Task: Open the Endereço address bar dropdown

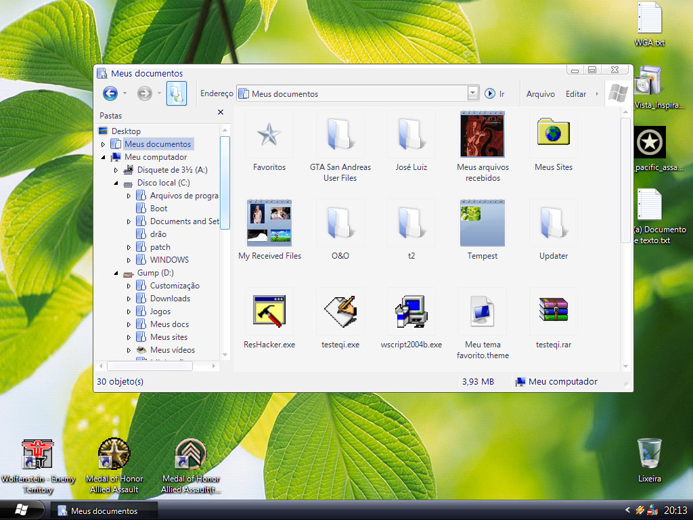Action: click(x=471, y=93)
